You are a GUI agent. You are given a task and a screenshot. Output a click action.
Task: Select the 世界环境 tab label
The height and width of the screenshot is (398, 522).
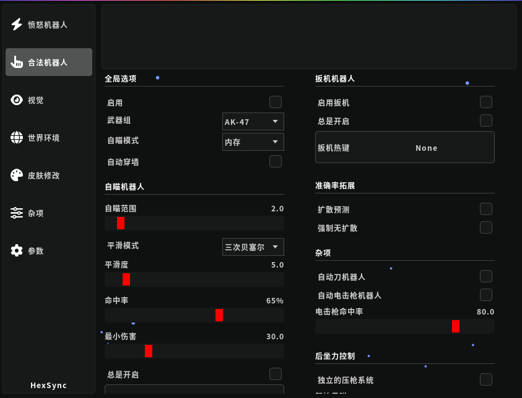click(44, 138)
